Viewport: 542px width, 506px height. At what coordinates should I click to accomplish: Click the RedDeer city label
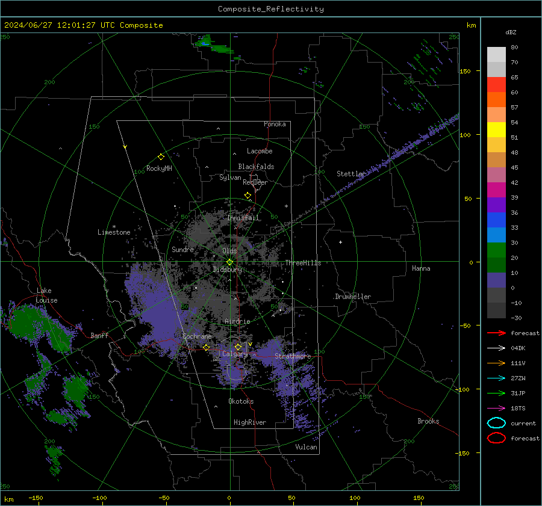coord(255,182)
